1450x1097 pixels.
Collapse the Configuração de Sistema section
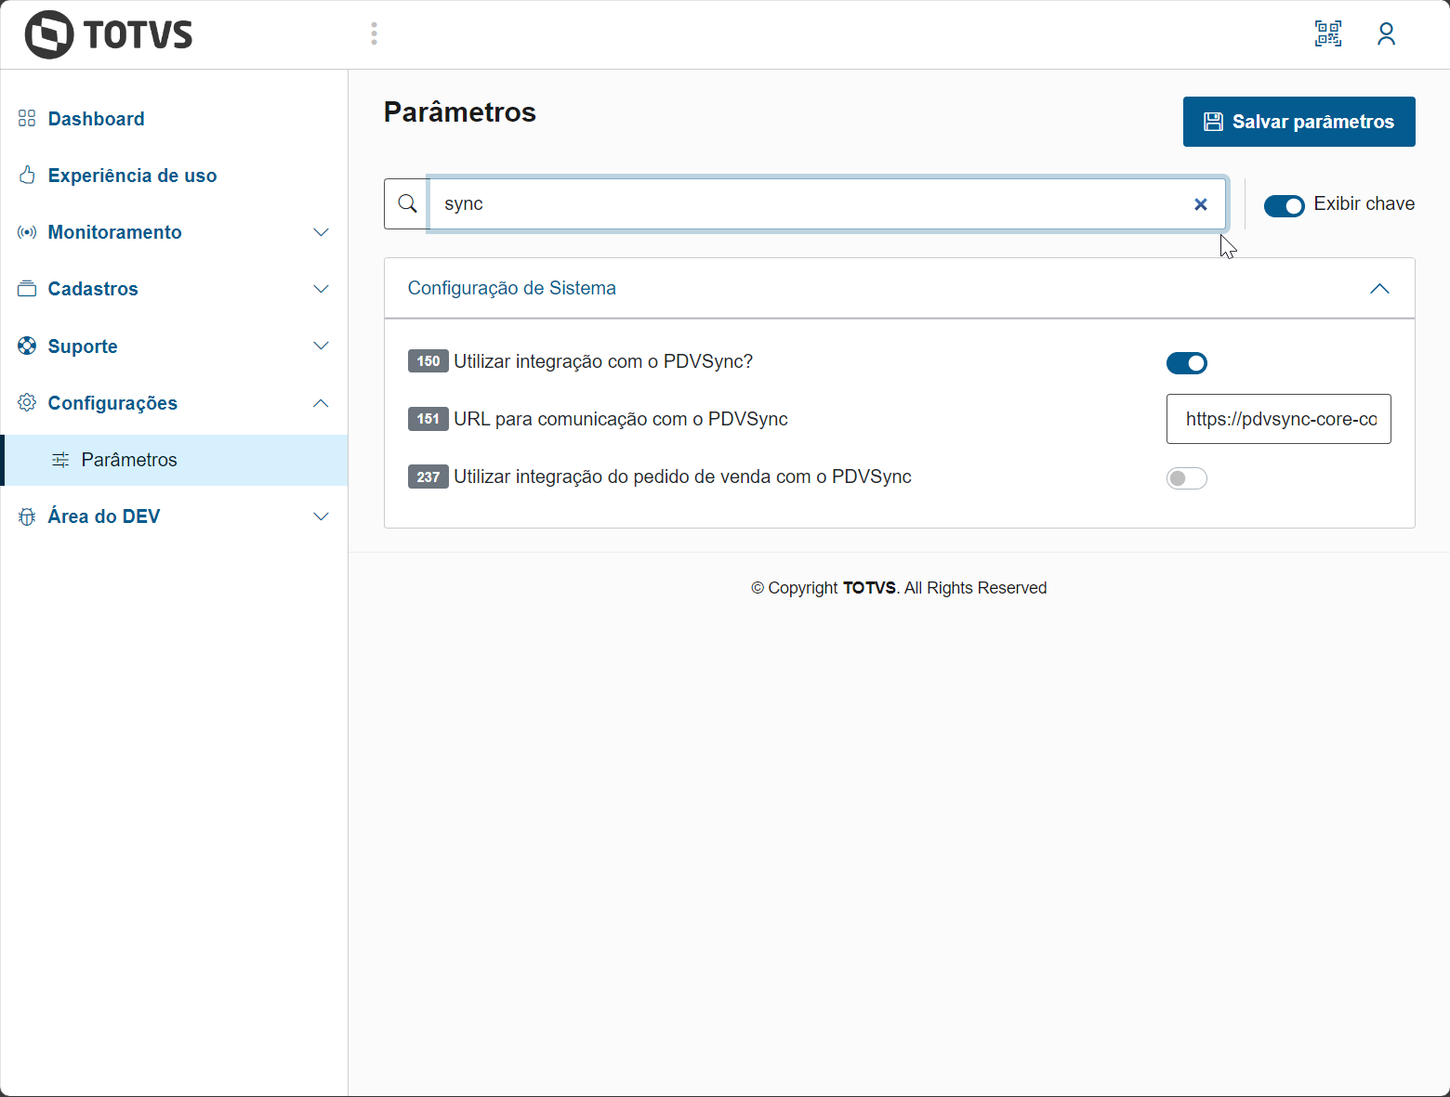[1379, 289]
